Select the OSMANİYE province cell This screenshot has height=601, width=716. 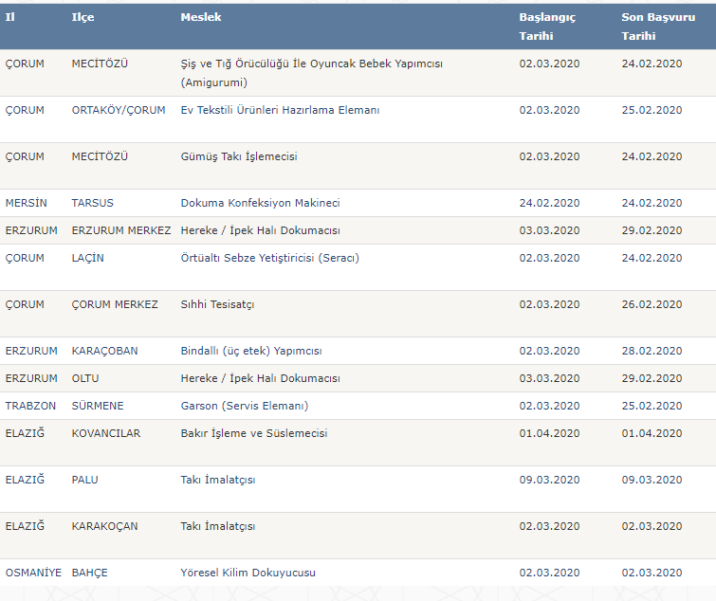(x=33, y=573)
